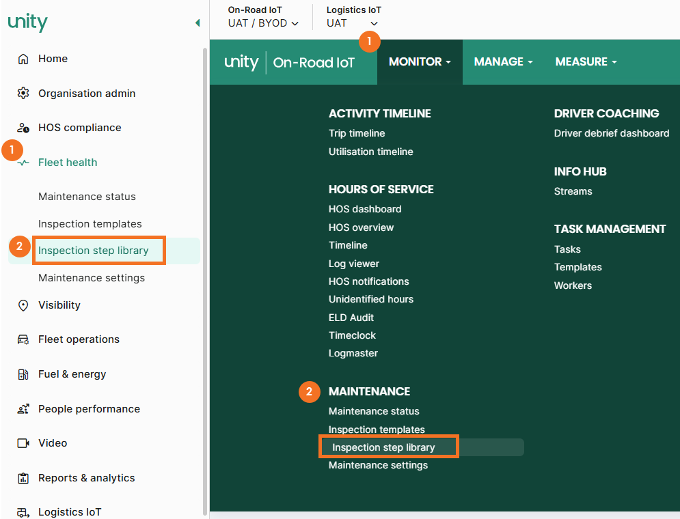The height and width of the screenshot is (519, 680).
Task: Open the MONITOR menu tab
Action: point(420,61)
